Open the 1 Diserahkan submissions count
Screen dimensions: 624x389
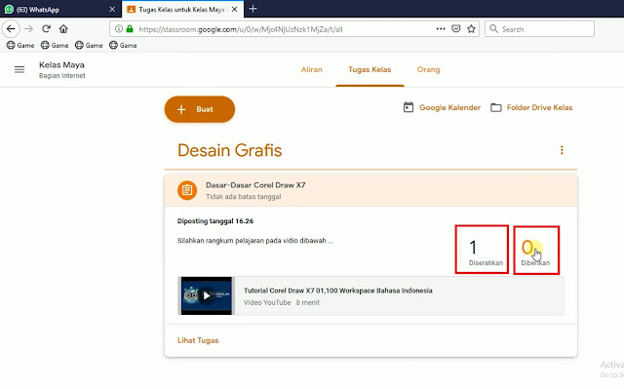pos(482,250)
